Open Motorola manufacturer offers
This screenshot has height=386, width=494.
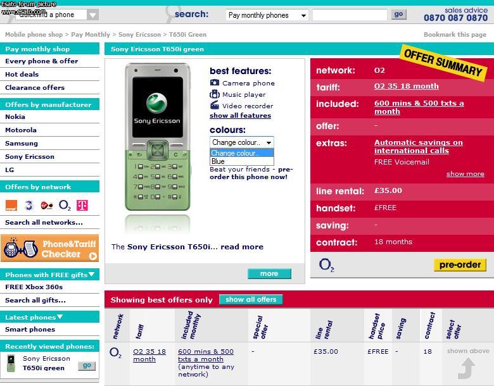click(21, 130)
